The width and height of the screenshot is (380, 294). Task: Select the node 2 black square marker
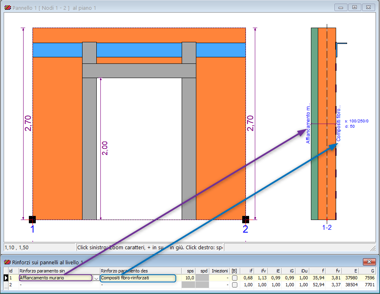(245, 220)
